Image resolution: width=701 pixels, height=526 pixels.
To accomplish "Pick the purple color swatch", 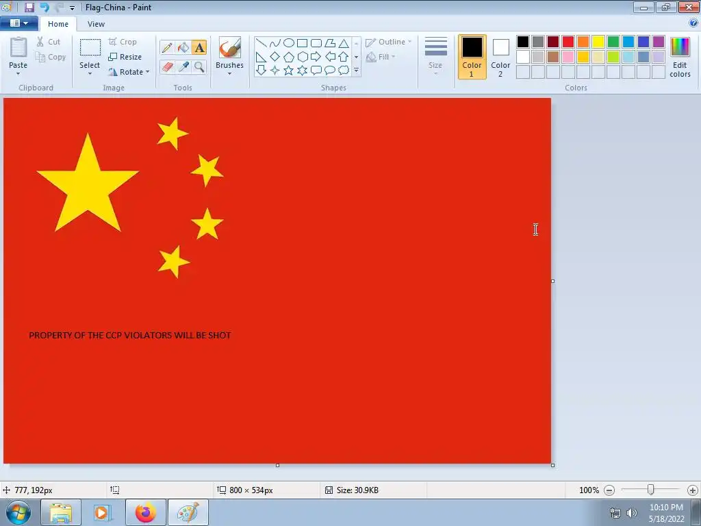I will [x=659, y=42].
